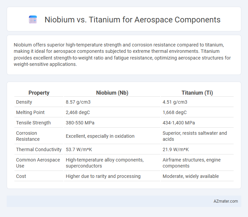Click the 'Tensile Strength' row label

click(x=34, y=123)
